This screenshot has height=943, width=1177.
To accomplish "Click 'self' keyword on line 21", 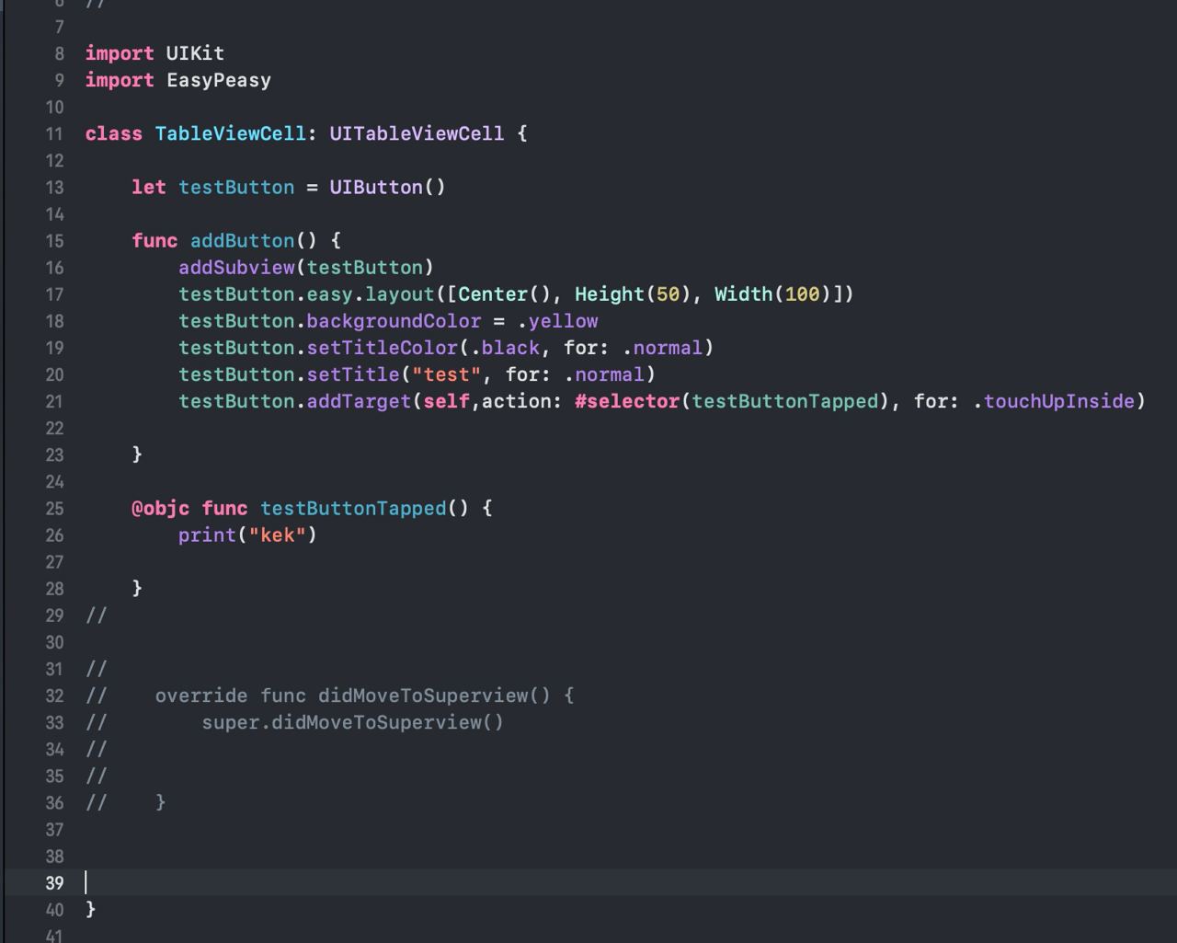I will (x=446, y=400).
